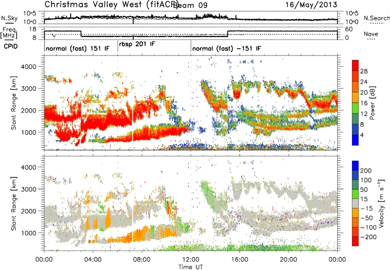Image resolution: width=390 pixels, height=270 pixels.
Task: Click CPID entry 'normal (fast) -151 IF'
Action: click(x=227, y=48)
